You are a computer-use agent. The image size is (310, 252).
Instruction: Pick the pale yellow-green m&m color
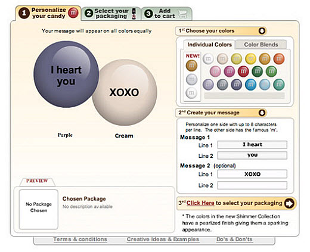pyautogui.click(x=236, y=58)
